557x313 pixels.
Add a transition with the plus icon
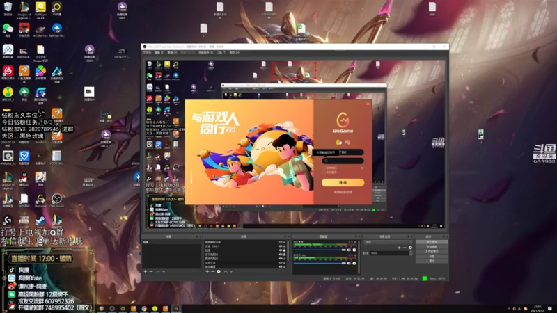pos(399,248)
